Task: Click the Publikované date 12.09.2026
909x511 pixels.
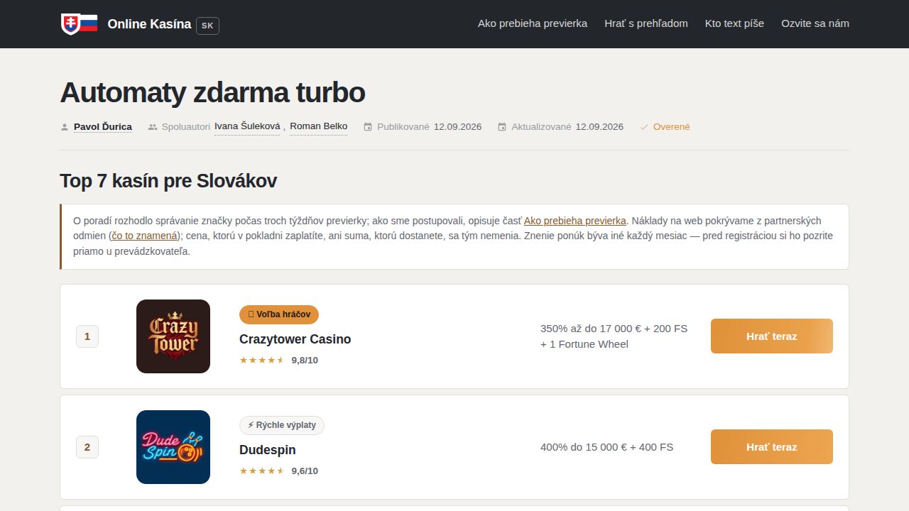Action: click(458, 127)
